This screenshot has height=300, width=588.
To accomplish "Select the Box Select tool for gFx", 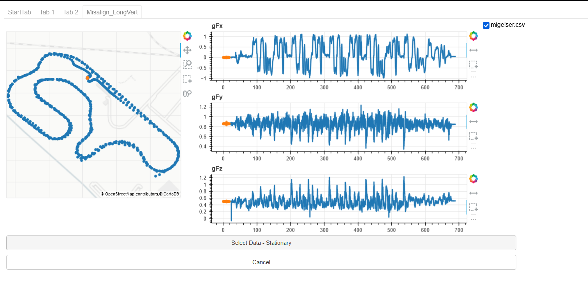I will point(474,65).
